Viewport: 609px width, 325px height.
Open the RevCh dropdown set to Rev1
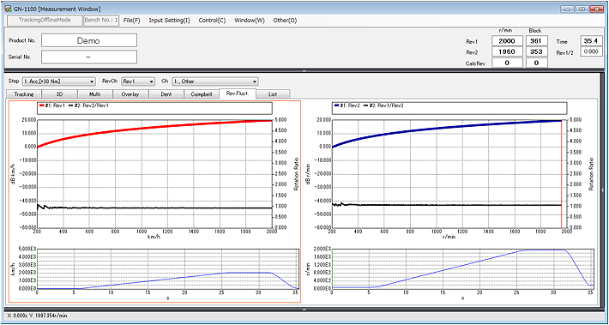coord(138,81)
